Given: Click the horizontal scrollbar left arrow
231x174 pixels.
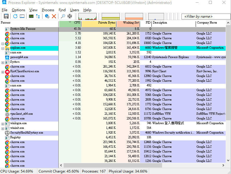Looking at the screenshot, I should click(61, 165).
